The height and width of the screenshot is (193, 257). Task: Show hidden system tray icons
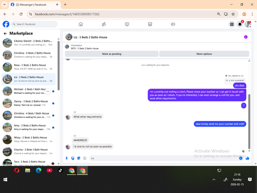coord(214,180)
